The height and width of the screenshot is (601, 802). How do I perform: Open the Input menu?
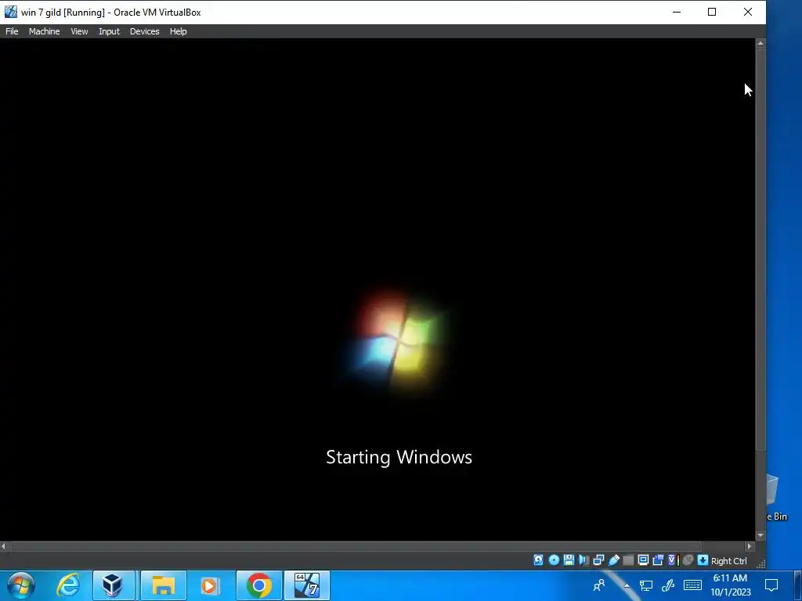click(109, 31)
